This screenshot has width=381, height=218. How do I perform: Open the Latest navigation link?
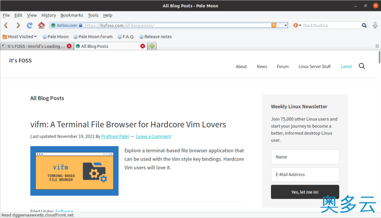346,66
